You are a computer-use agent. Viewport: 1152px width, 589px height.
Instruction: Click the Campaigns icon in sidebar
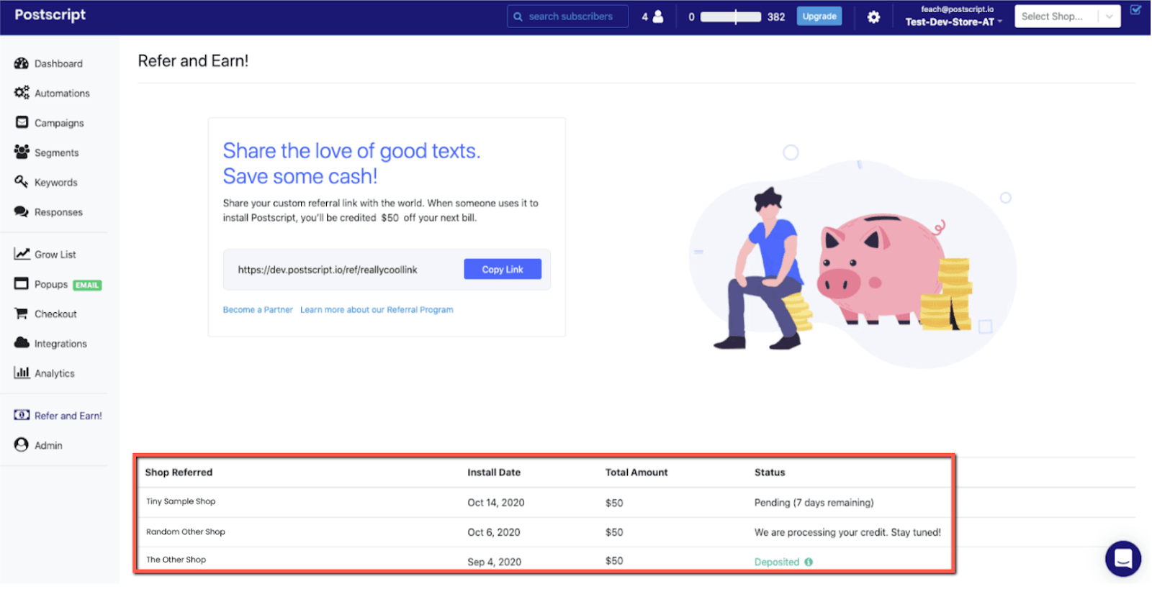pos(22,122)
